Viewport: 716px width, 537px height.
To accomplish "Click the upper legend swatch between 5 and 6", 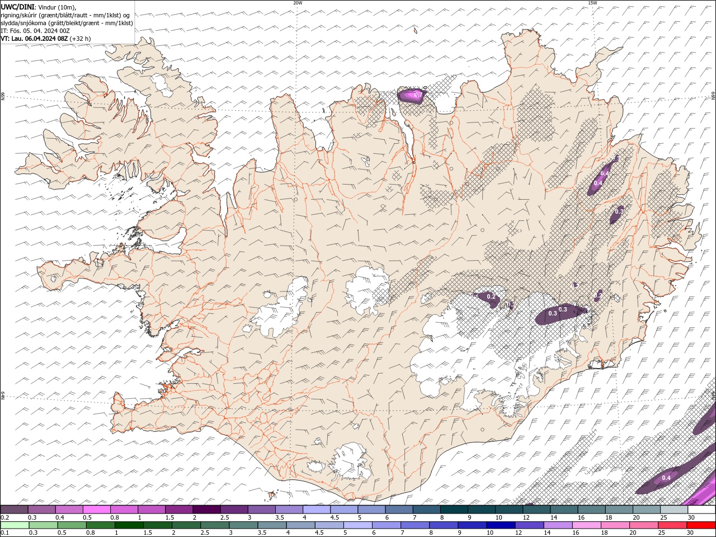I will pos(371,510).
